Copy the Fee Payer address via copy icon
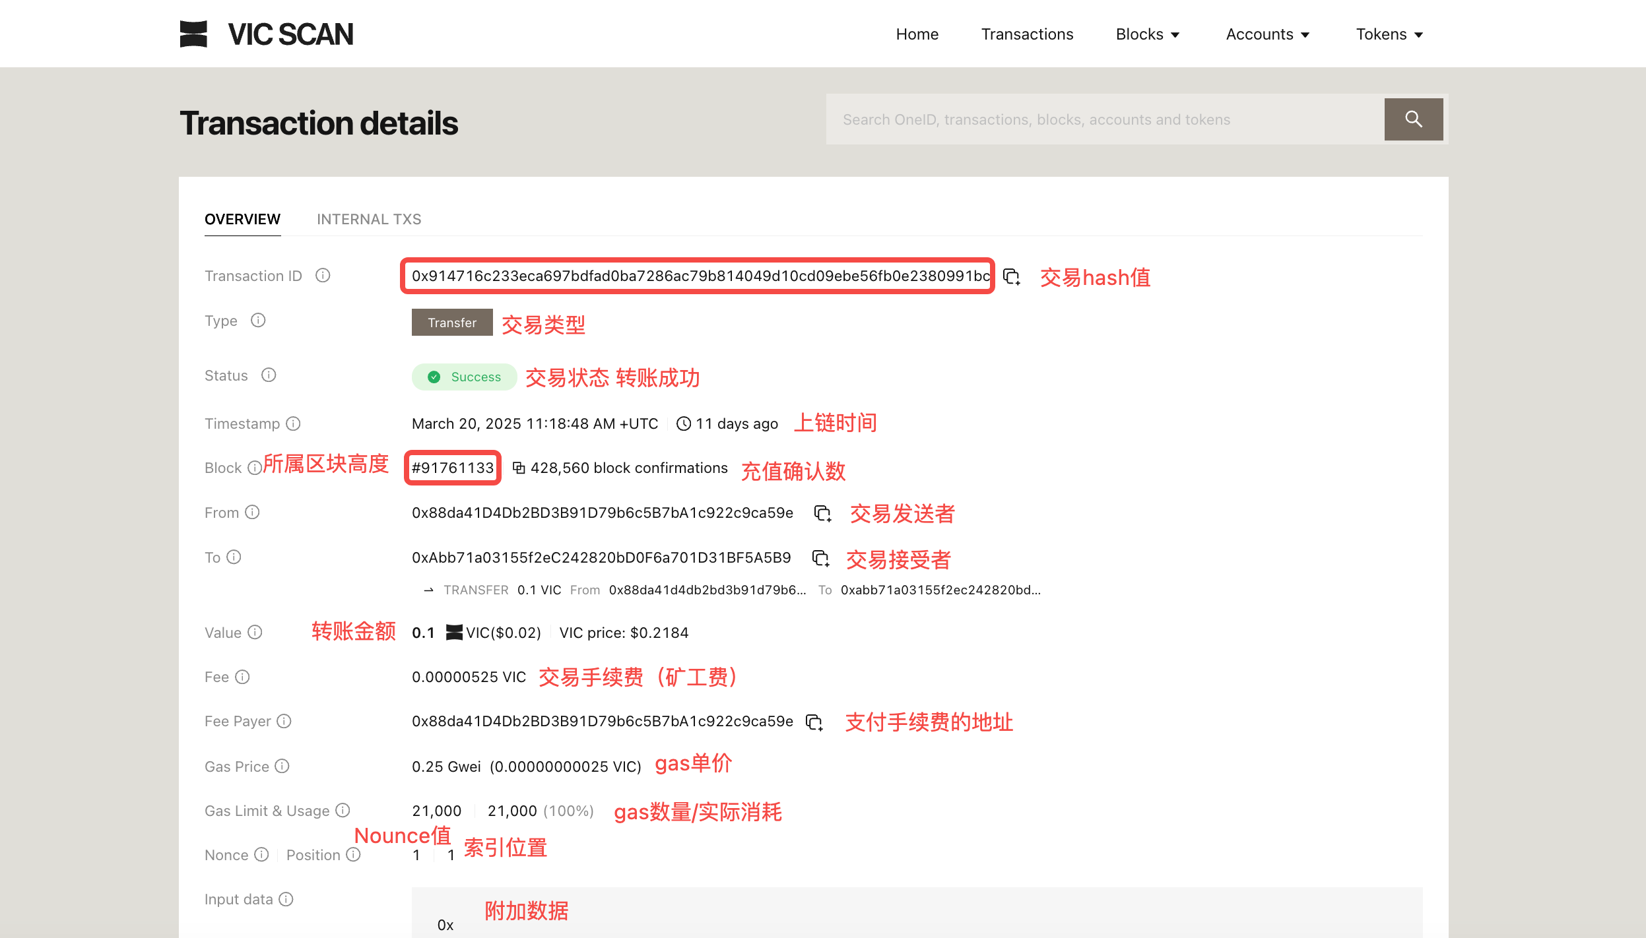This screenshot has width=1646, height=938. pyautogui.click(x=814, y=722)
